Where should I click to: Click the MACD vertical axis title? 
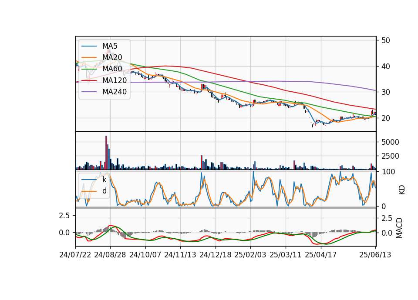click(399, 228)
